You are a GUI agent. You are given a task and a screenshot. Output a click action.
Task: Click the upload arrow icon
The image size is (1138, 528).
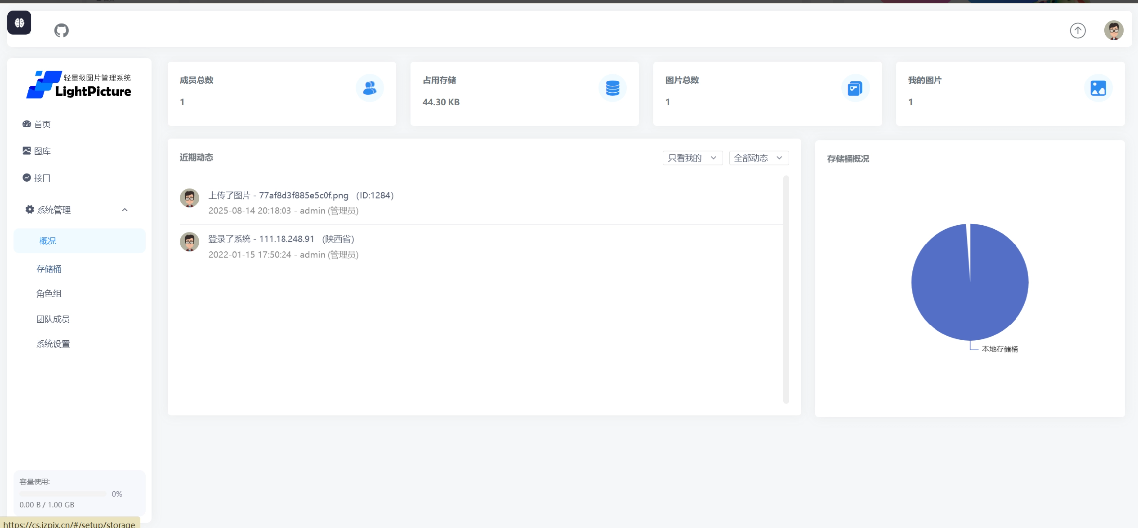pyautogui.click(x=1077, y=31)
